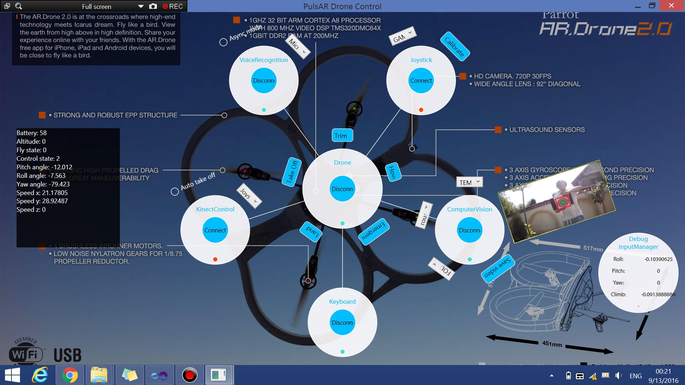685x385 pixels.
Task: Click the ComputerVision title label
Action: pyautogui.click(x=470, y=209)
